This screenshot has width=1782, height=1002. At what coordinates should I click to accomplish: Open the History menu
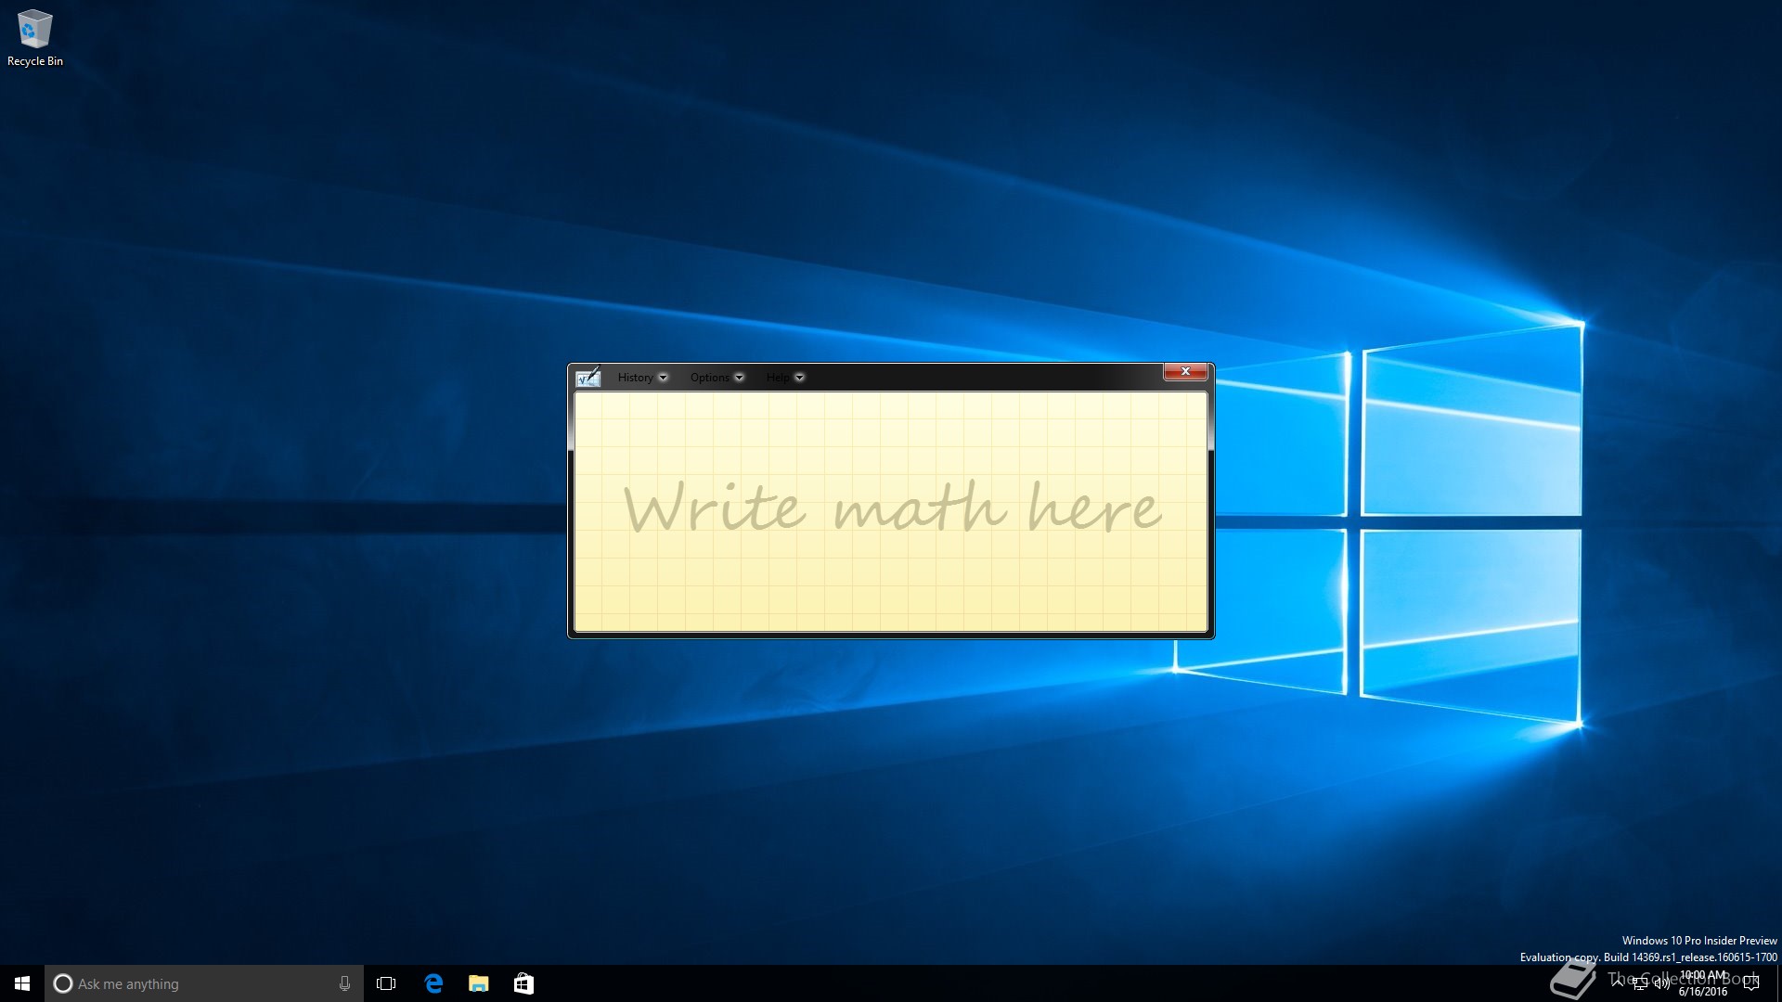635,378
